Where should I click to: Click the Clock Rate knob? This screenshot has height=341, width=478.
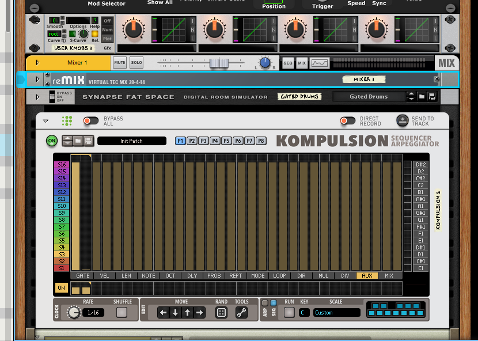click(x=73, y=312)
